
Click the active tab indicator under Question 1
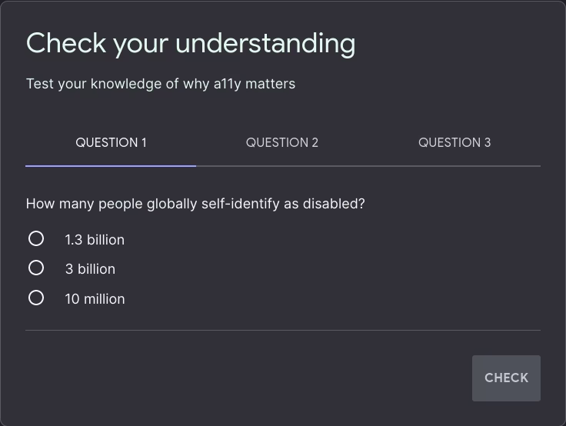tap(111, 165)
